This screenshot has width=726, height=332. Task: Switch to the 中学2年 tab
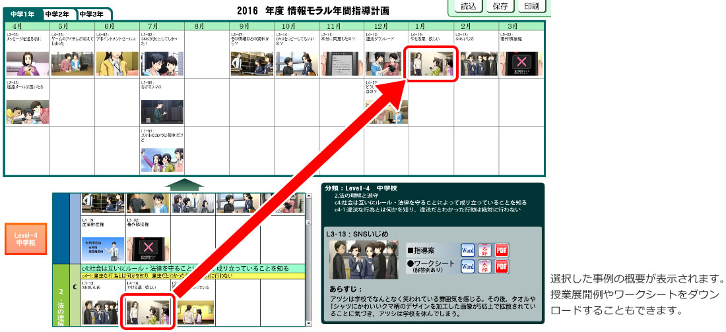click(x=59, y=14)
